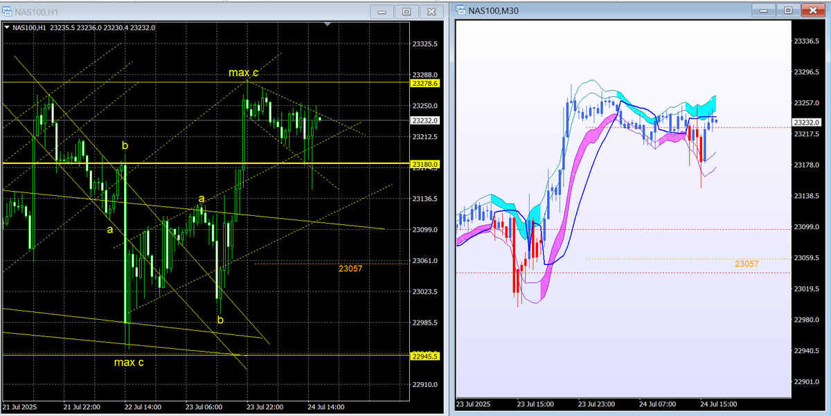Select the 'a' label near 23 Jul 06:00

click(202, 199)
